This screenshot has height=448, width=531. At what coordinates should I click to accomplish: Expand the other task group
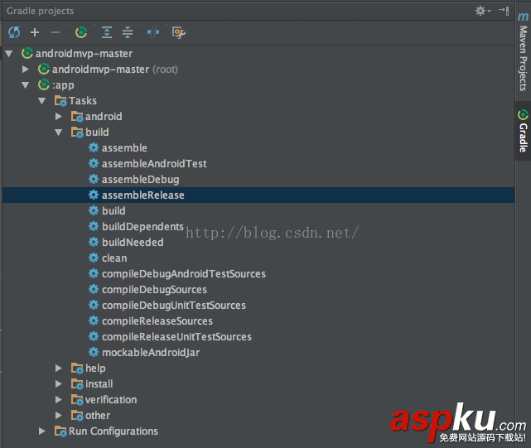click(x=59, y=416)
